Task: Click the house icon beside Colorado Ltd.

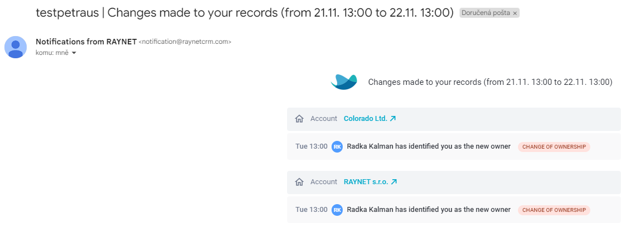Action: (299, 119)
